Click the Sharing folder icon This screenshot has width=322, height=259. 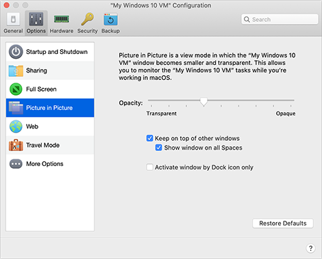(x=16, y=70)
